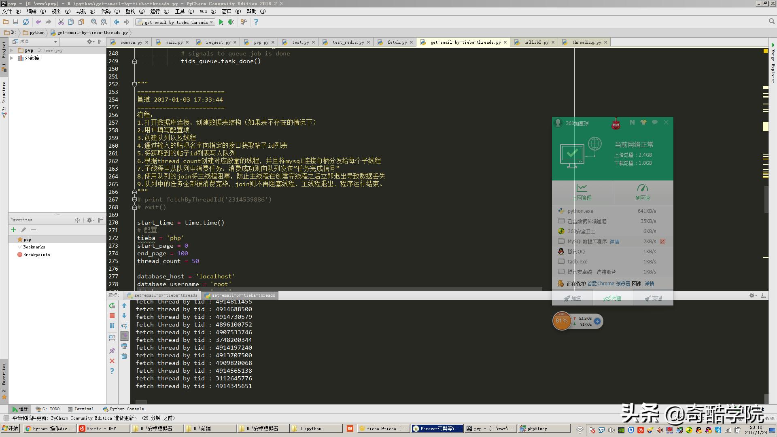Start the debugger with the bug icon

click(231, 22)
